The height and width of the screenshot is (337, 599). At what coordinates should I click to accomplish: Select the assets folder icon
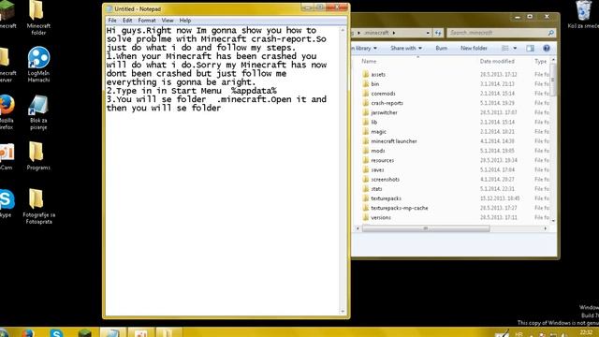(366, 74)
